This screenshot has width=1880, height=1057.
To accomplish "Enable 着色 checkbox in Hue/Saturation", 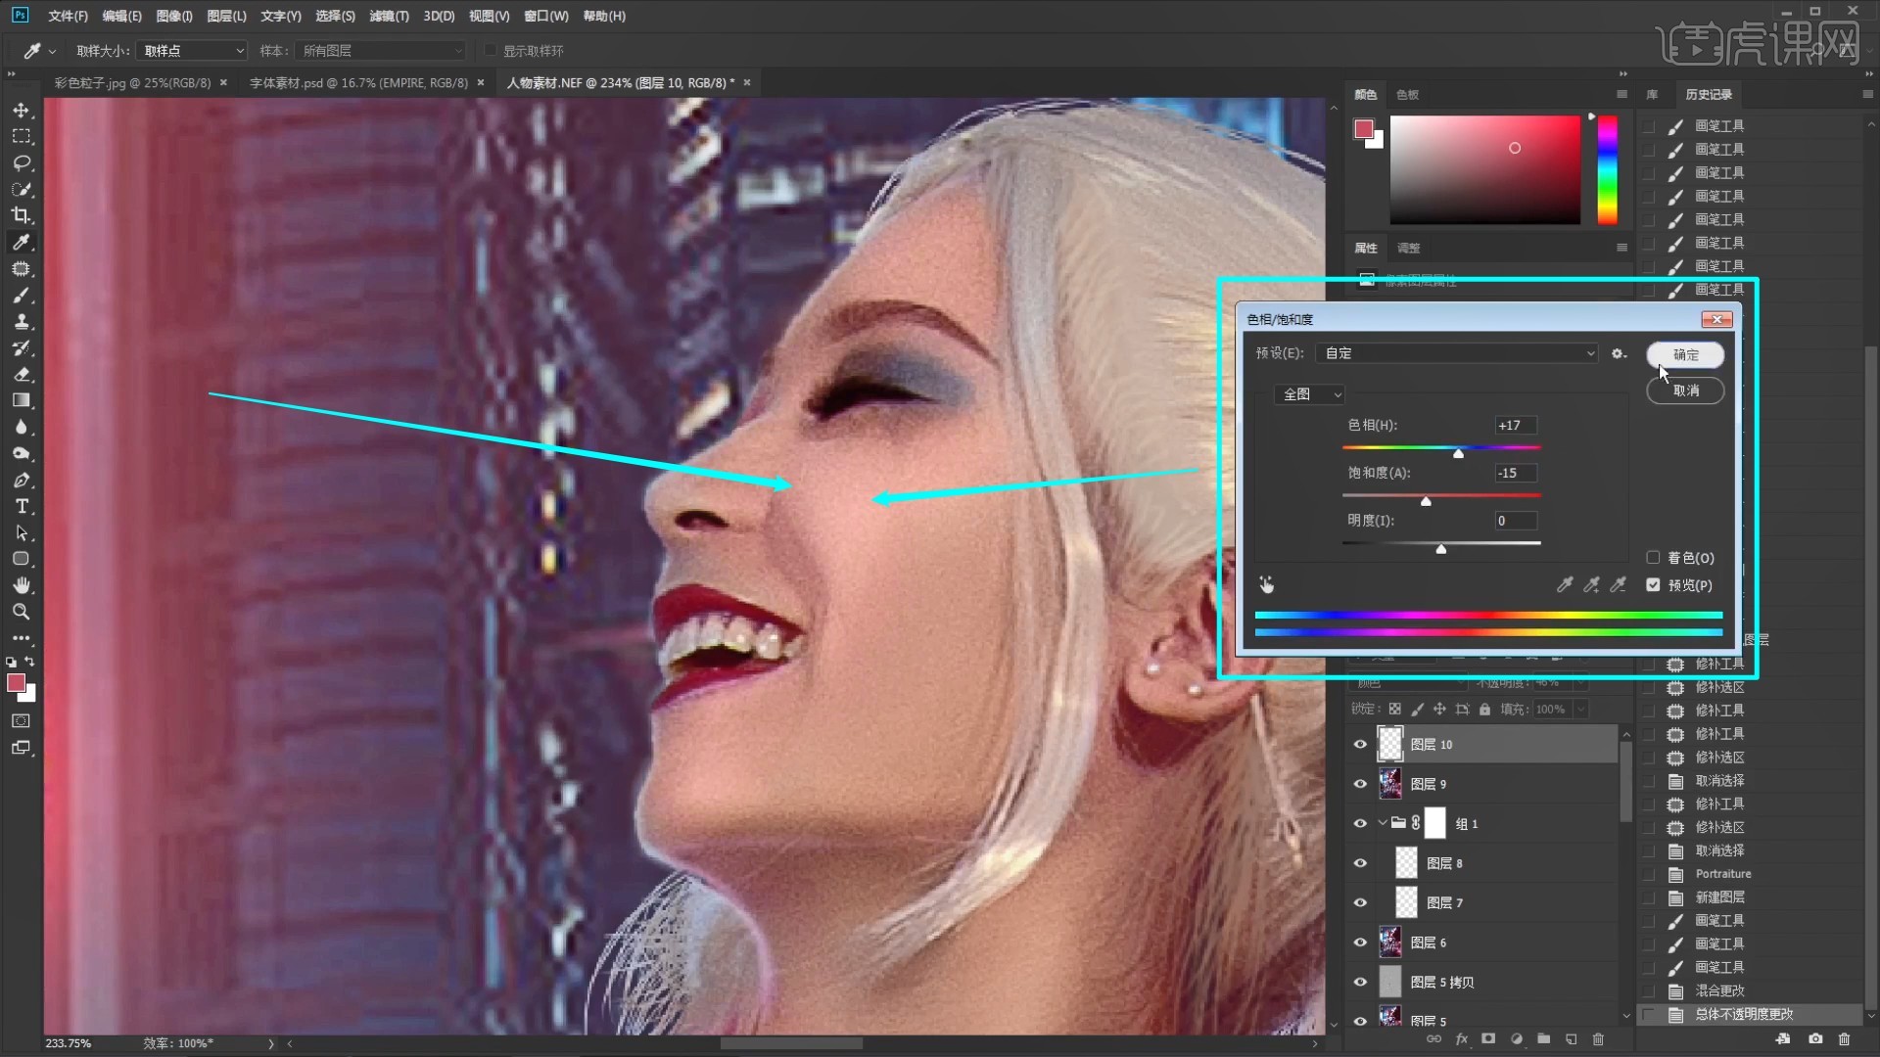I will coord(1654,556).
